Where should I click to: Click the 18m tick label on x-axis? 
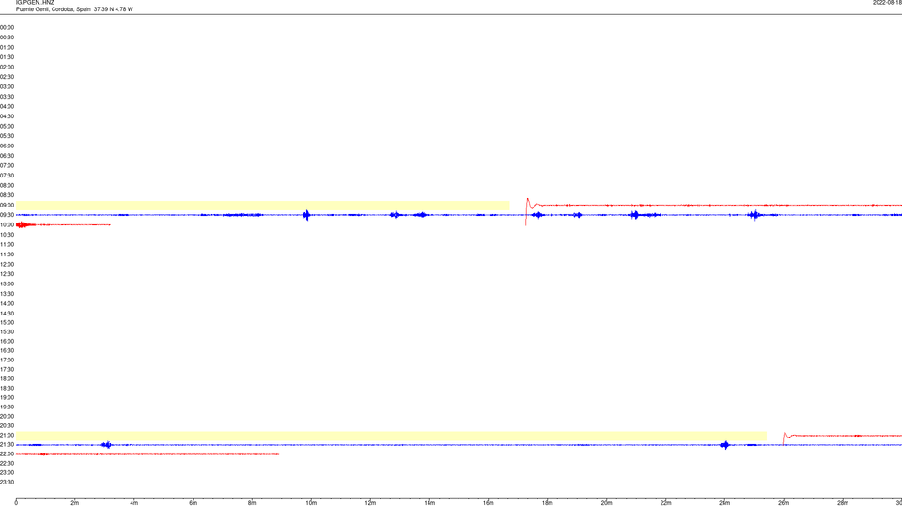[x=547, y=503]
